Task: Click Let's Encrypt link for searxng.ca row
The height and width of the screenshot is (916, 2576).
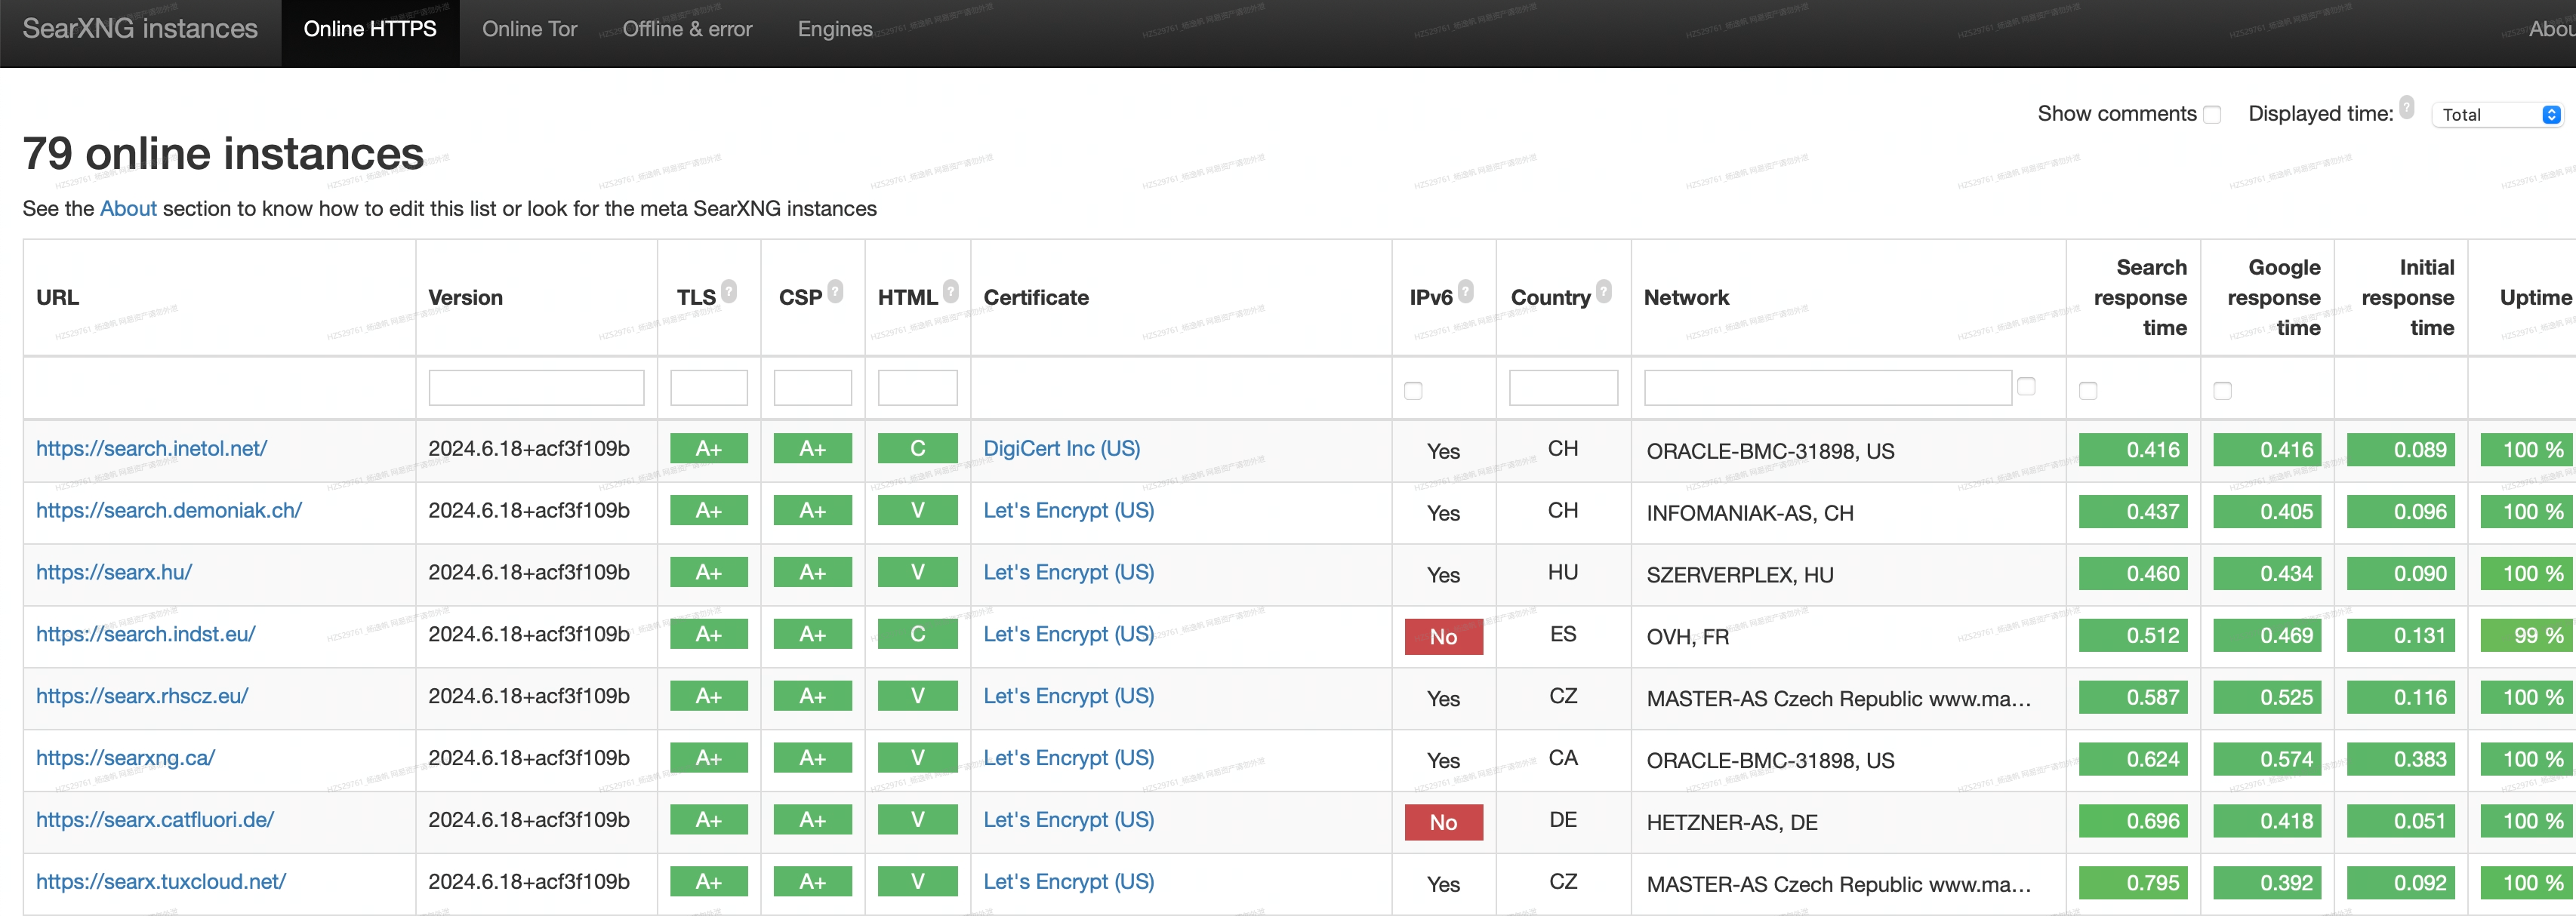Action: (x=1069, y=758)
